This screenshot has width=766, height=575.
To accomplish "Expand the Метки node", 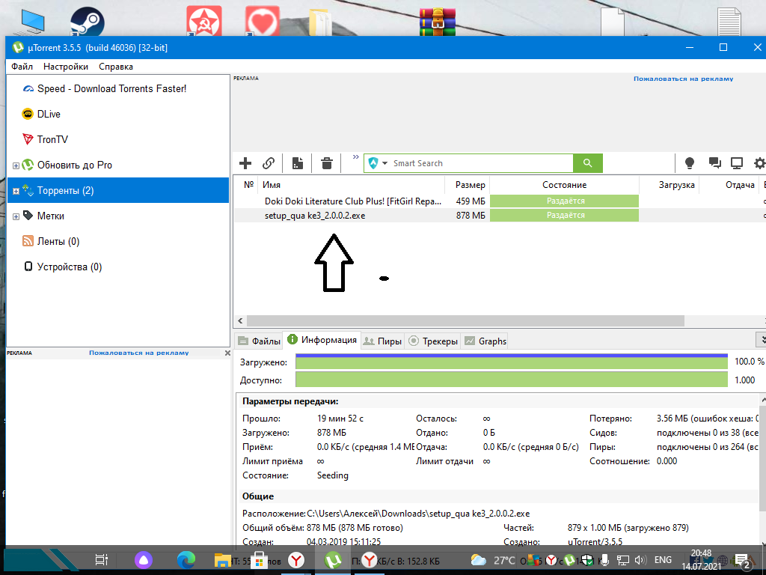I will tap(16, 216).
